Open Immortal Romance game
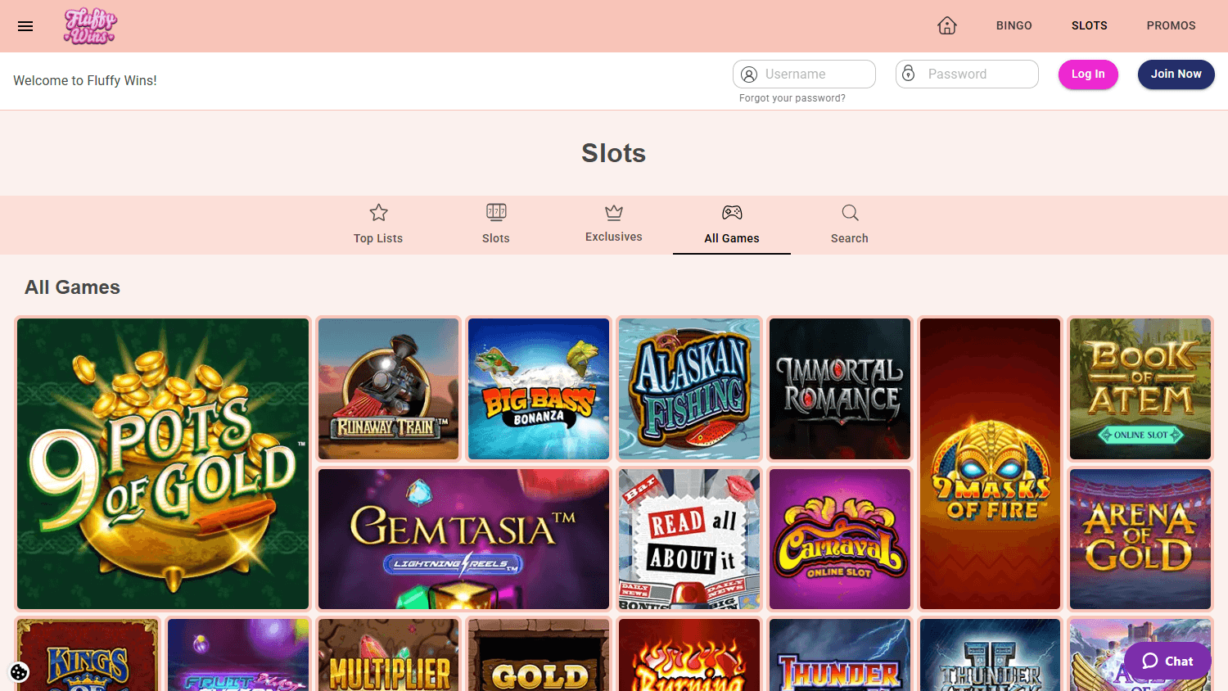 tap(840, 389)
